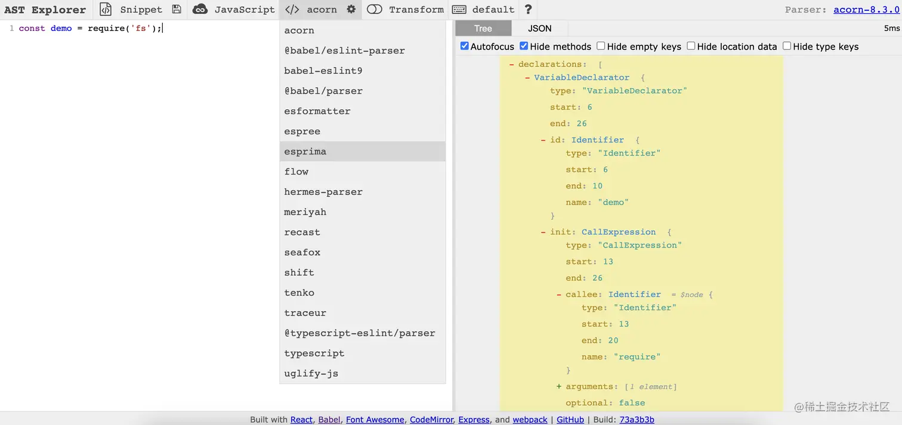Click line number 1 in editor gutter

[x=11, y=28]
